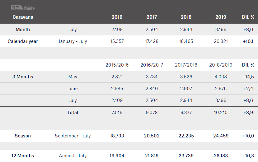Click the total value 10.210
This screenshot has width=258, height=162.
click(221, 113)
